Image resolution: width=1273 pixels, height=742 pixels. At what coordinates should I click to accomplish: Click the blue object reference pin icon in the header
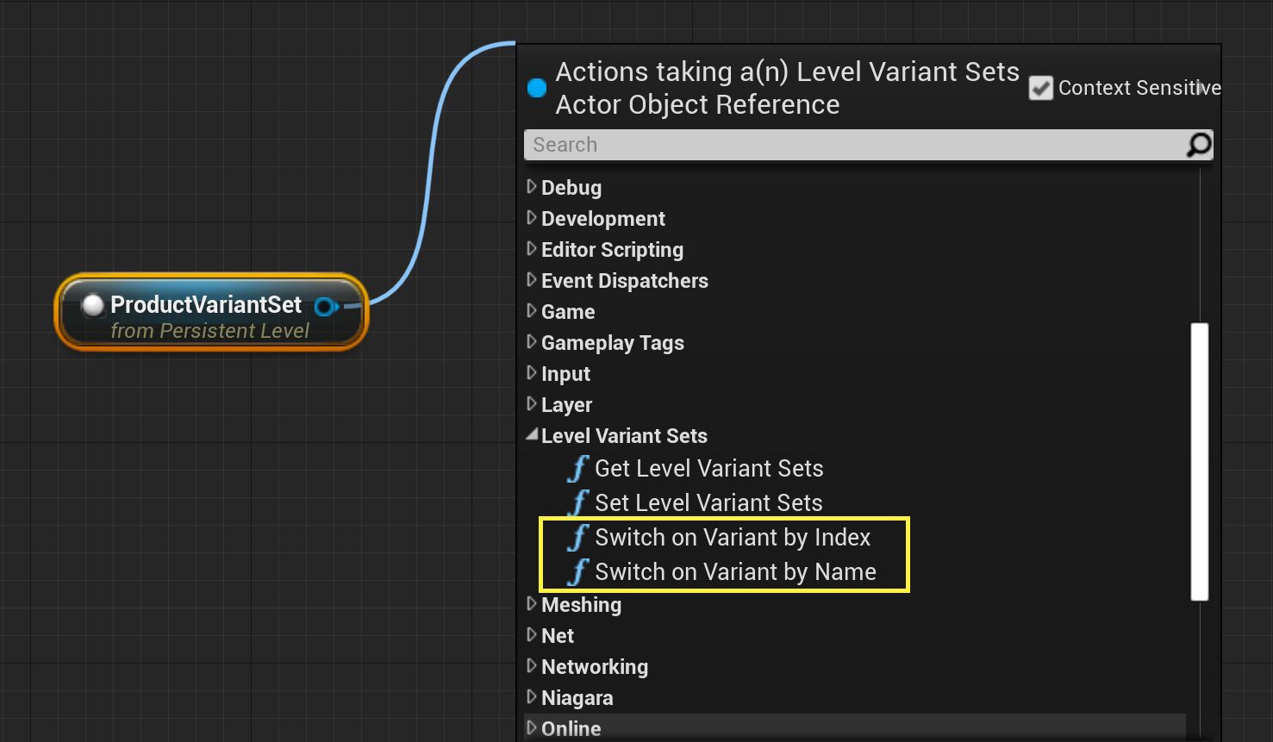(x=537, y=88)
